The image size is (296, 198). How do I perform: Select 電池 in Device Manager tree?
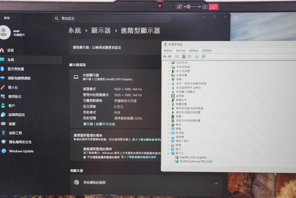[178, 124]
